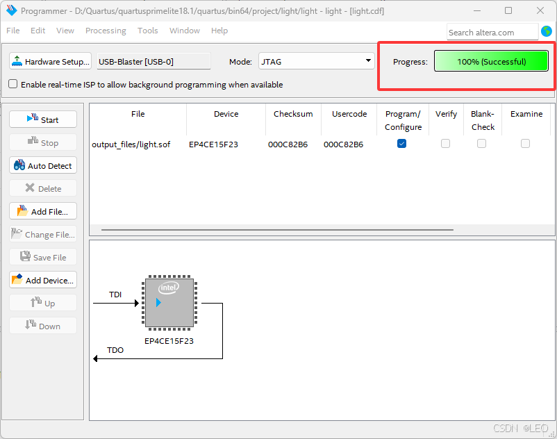Image resolution: width=557 pixels, height=439 pixels.
Task: Click the 100% (Successful) progress bar
Action: [491, 61]
